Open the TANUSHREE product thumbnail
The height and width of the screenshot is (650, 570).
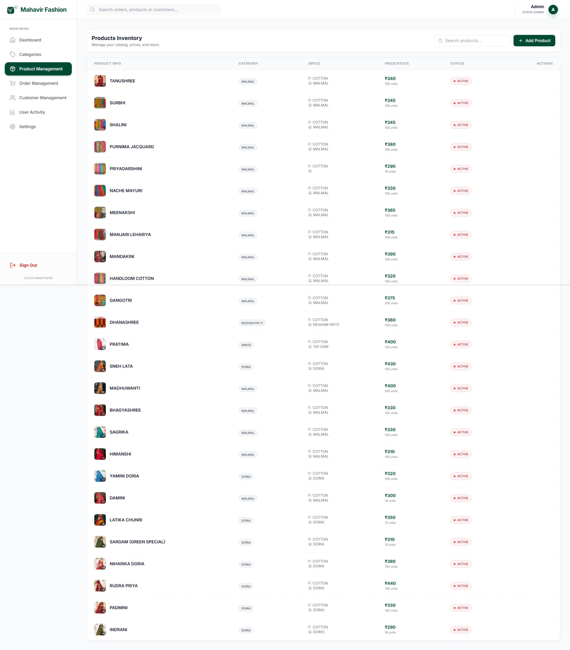coord(100,81)
